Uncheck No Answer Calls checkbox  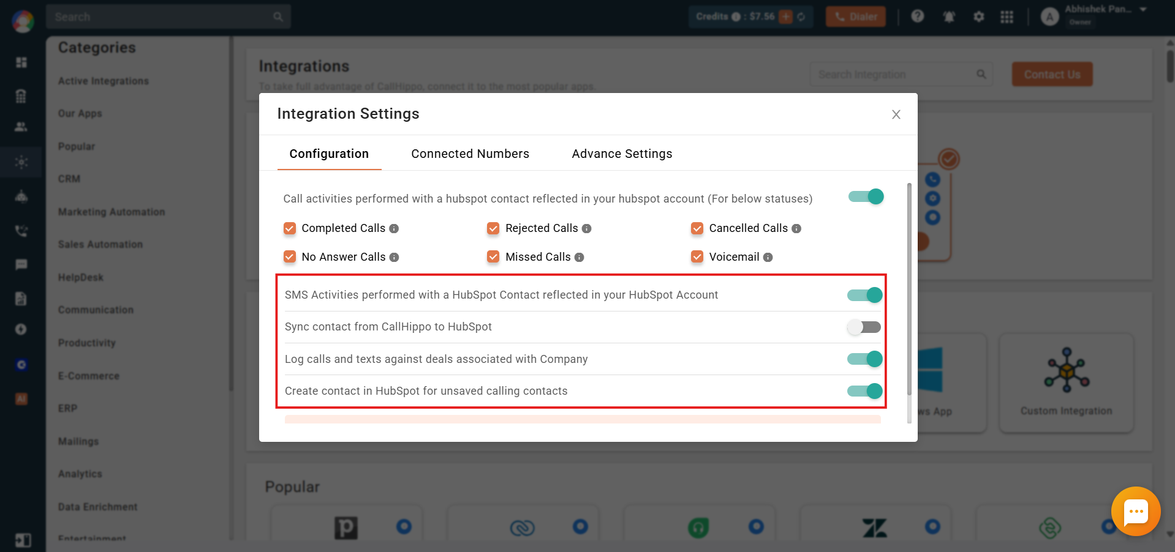click(290, 256)
